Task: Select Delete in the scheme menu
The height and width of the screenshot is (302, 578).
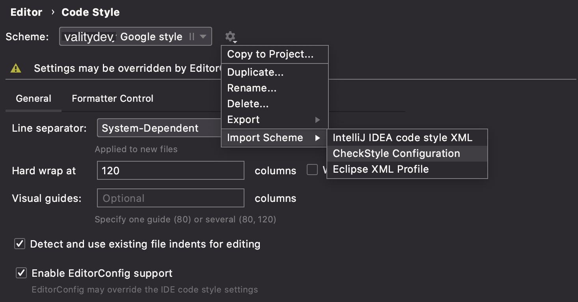Action: tap(275, 104)
